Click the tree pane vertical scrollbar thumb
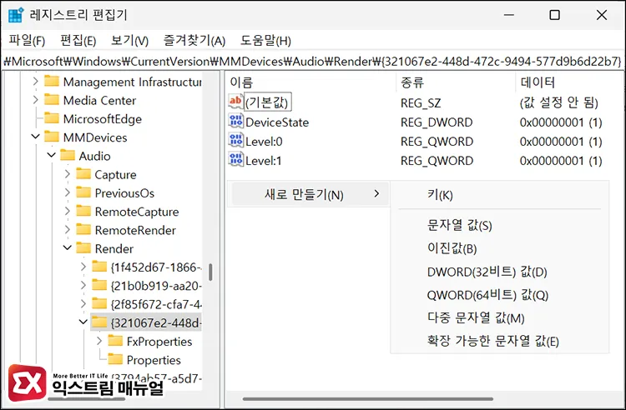This screenshot has height=410, width=626. coord(210,272)
